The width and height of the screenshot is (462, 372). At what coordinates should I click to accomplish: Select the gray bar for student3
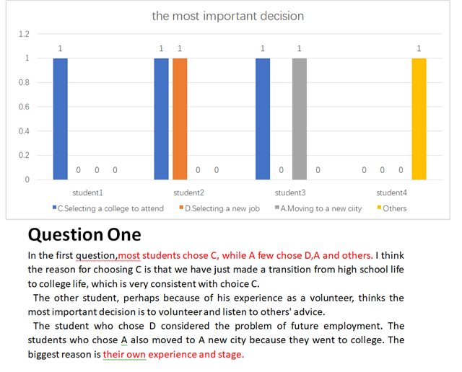[x=300, y=119]
